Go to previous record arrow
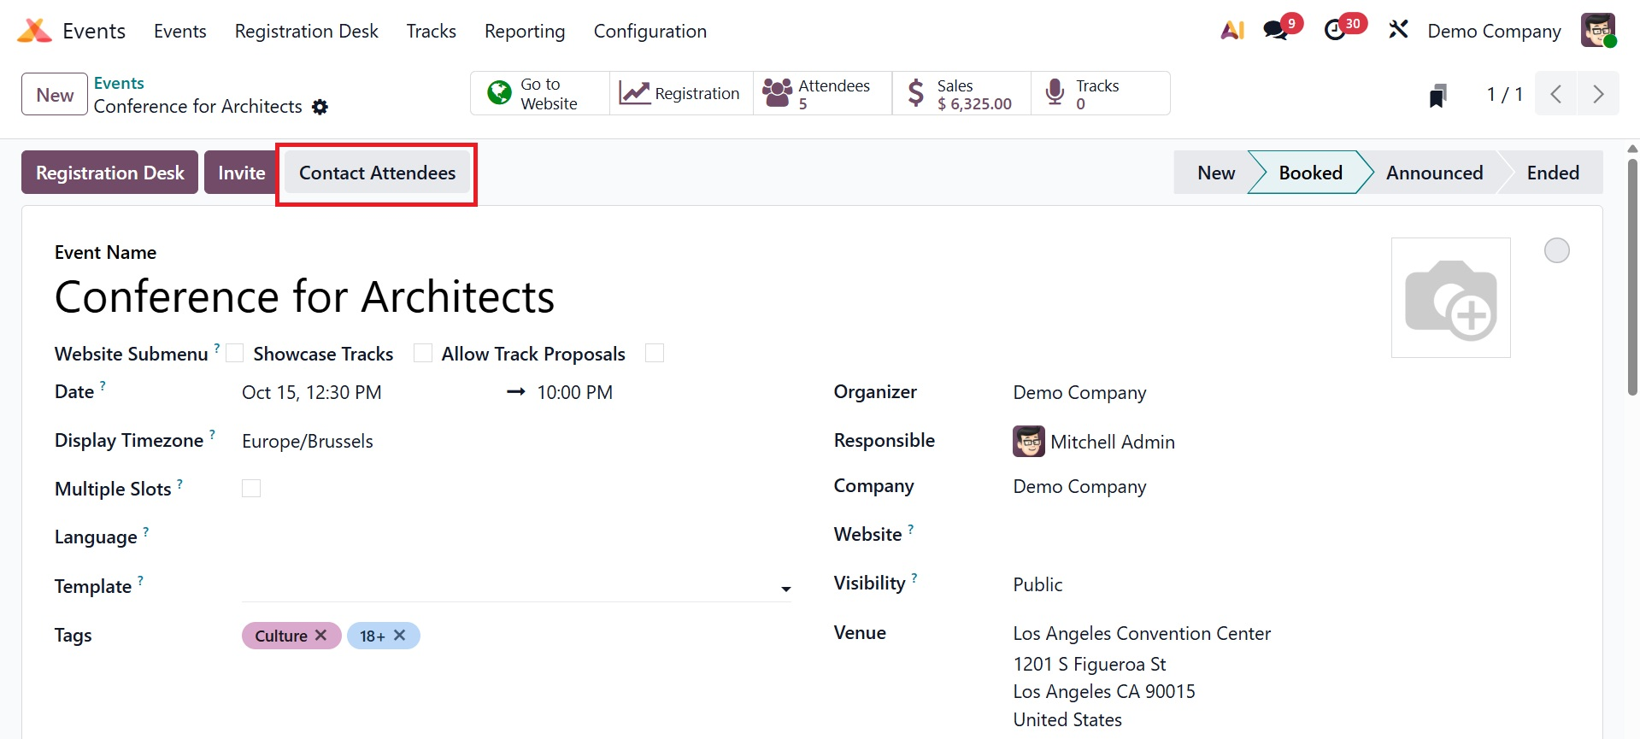 pyautogui.click(x=1556, y=94)
